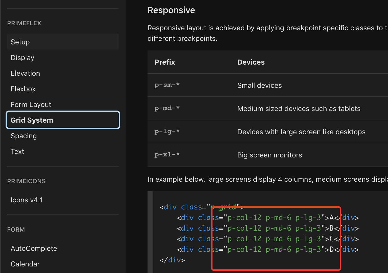
Task: Click the code line containing column A
Action: point(268,217)
